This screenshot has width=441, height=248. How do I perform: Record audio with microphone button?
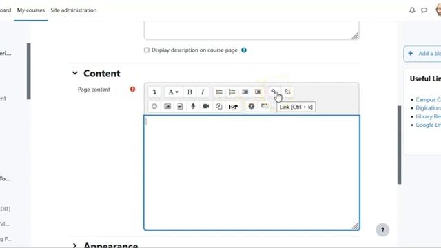(193, 106)
